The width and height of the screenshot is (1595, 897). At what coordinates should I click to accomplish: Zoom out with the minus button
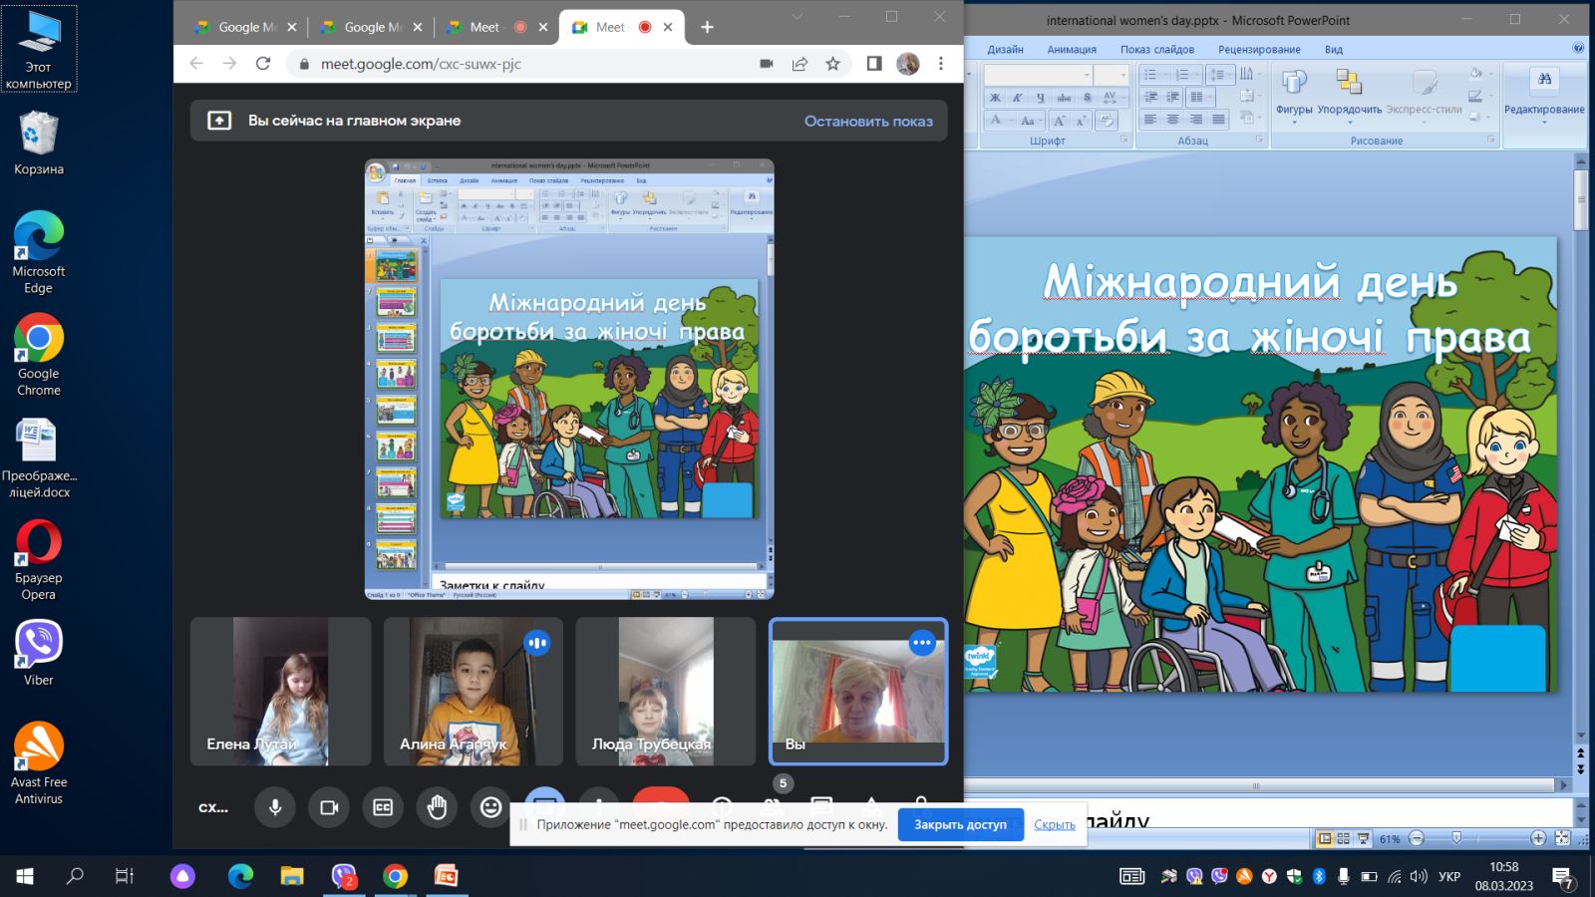(1417, 838)
